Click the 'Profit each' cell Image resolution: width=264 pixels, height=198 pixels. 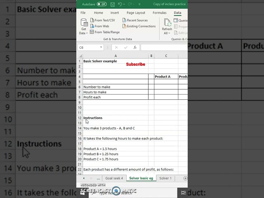click(115, 97)
